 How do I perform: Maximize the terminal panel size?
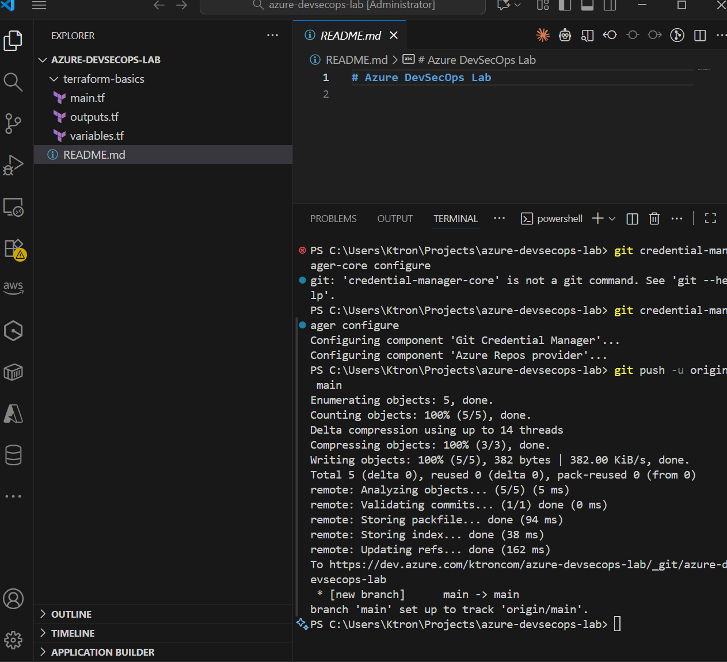pos(710,219)
